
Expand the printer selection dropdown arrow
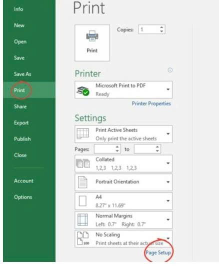coord(168,89)
